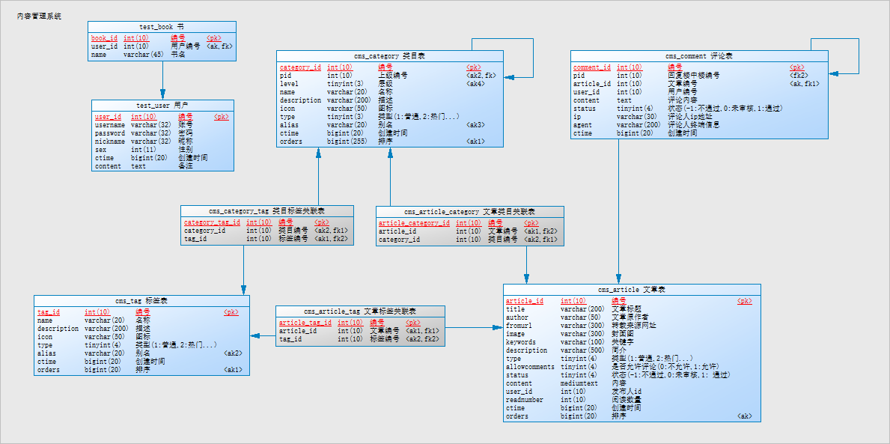
Task: Select the readnumber column in cms_article
Action: 632,400
